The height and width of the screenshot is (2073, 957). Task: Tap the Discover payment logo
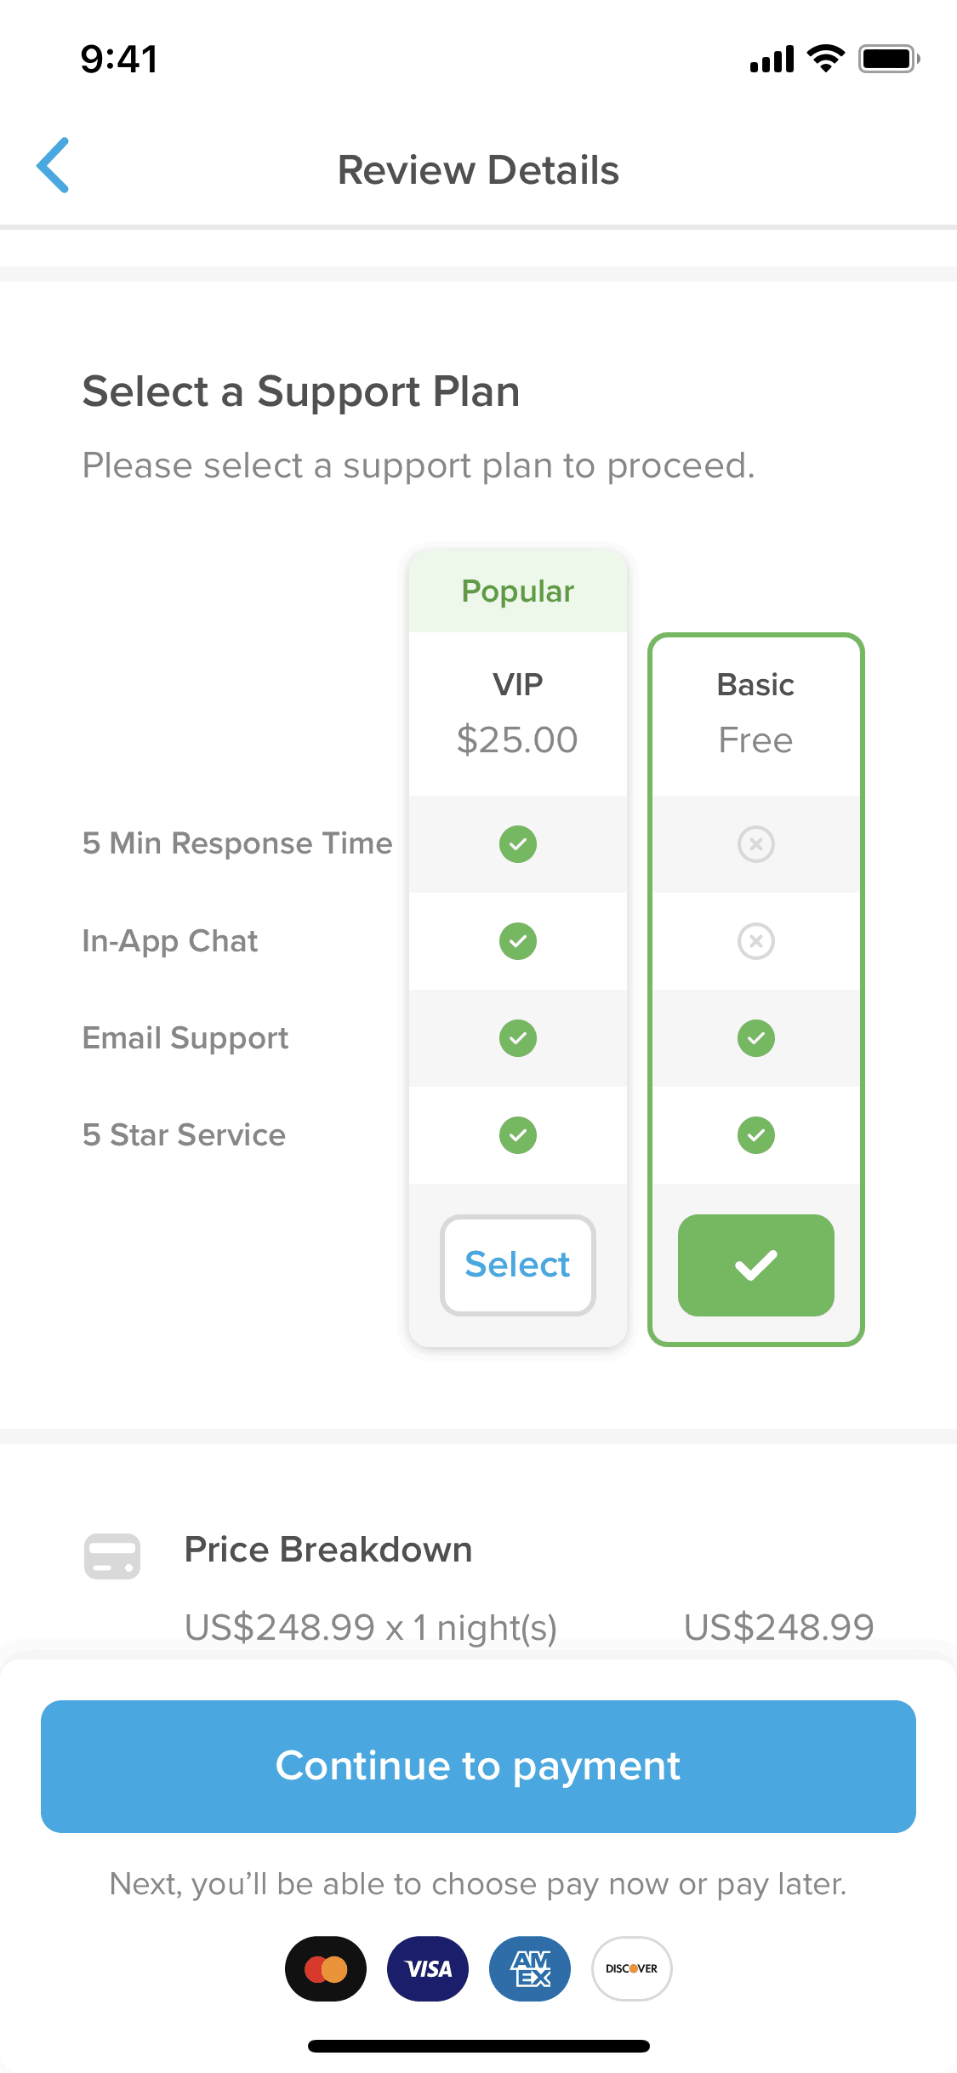click(632, 1968)
